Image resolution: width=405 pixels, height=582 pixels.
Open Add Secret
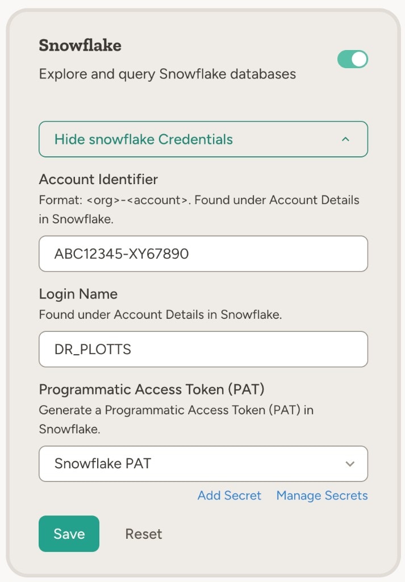[229, 496]
